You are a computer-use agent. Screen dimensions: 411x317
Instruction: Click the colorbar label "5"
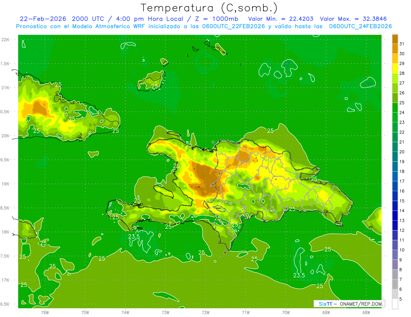point(401,299)
